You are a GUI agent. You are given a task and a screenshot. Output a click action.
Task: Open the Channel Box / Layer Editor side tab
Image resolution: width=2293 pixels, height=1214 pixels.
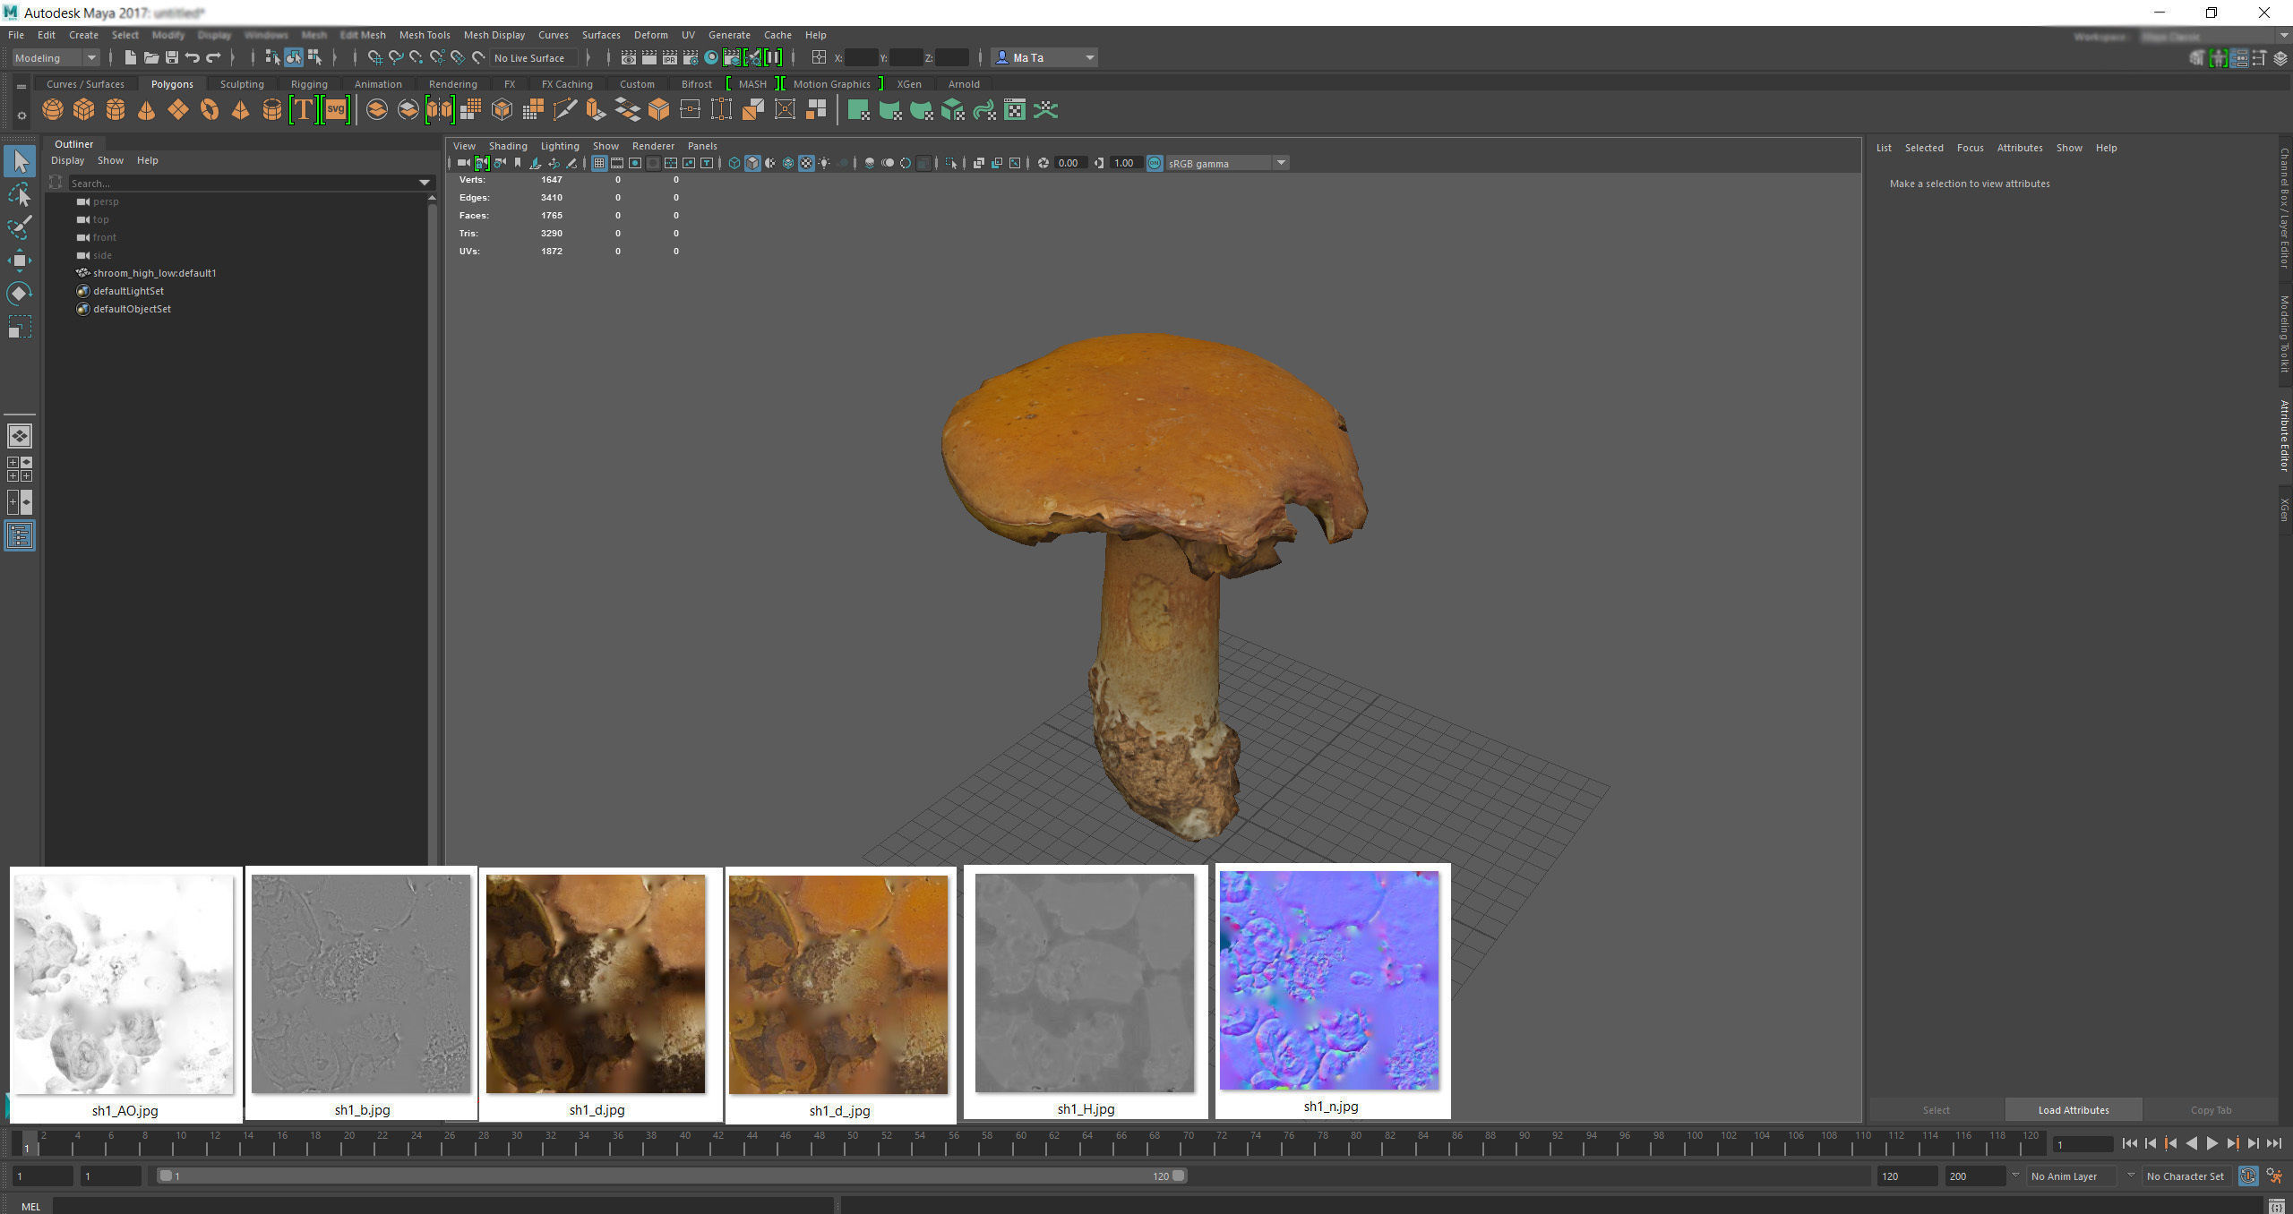click(2284, 208)
